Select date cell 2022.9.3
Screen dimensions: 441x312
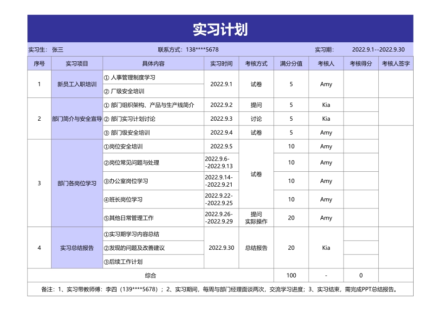point(221,119)
